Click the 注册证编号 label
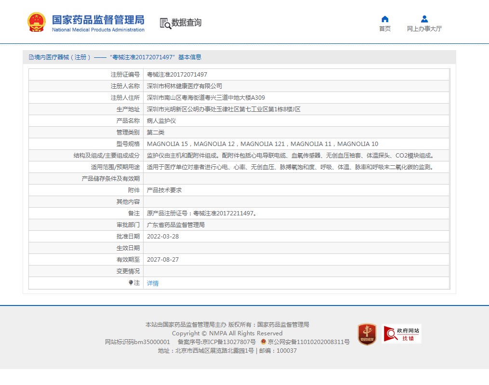 pyautogui.click(x=125, y=75)
